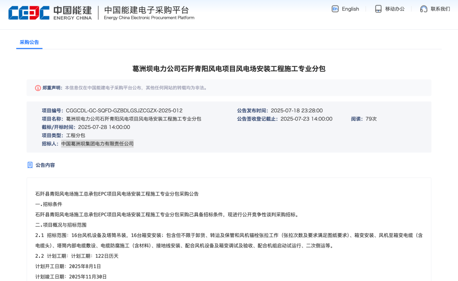458x281 pixels.
Task: Click the publish time 2025-07-18 23:28:00
Action: tap(296, 111)
